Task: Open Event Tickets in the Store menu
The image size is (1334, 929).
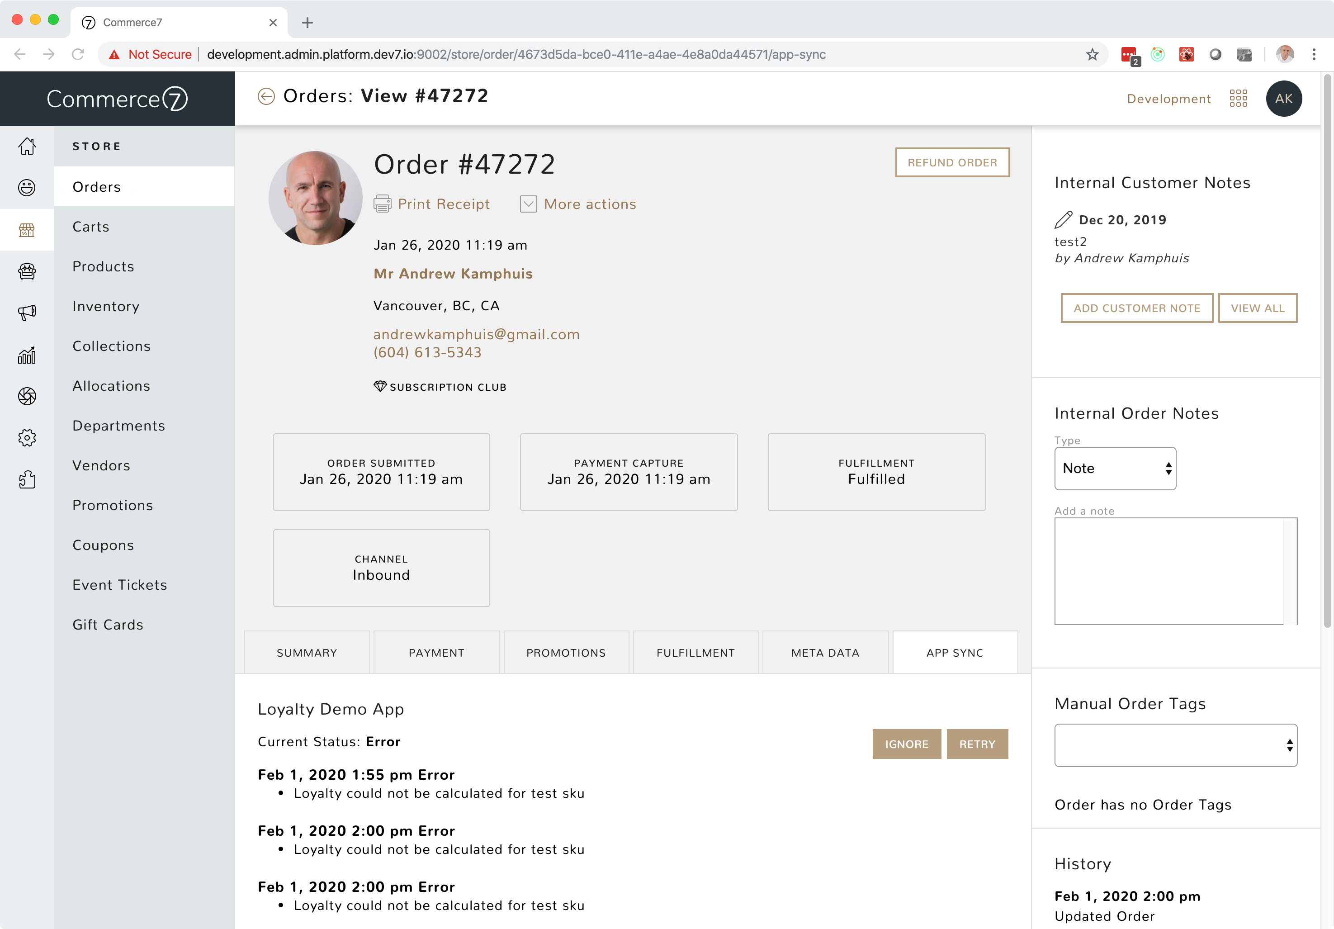Action: 144,585
